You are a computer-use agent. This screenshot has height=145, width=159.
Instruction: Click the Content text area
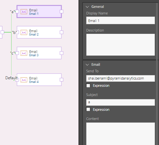121,134
